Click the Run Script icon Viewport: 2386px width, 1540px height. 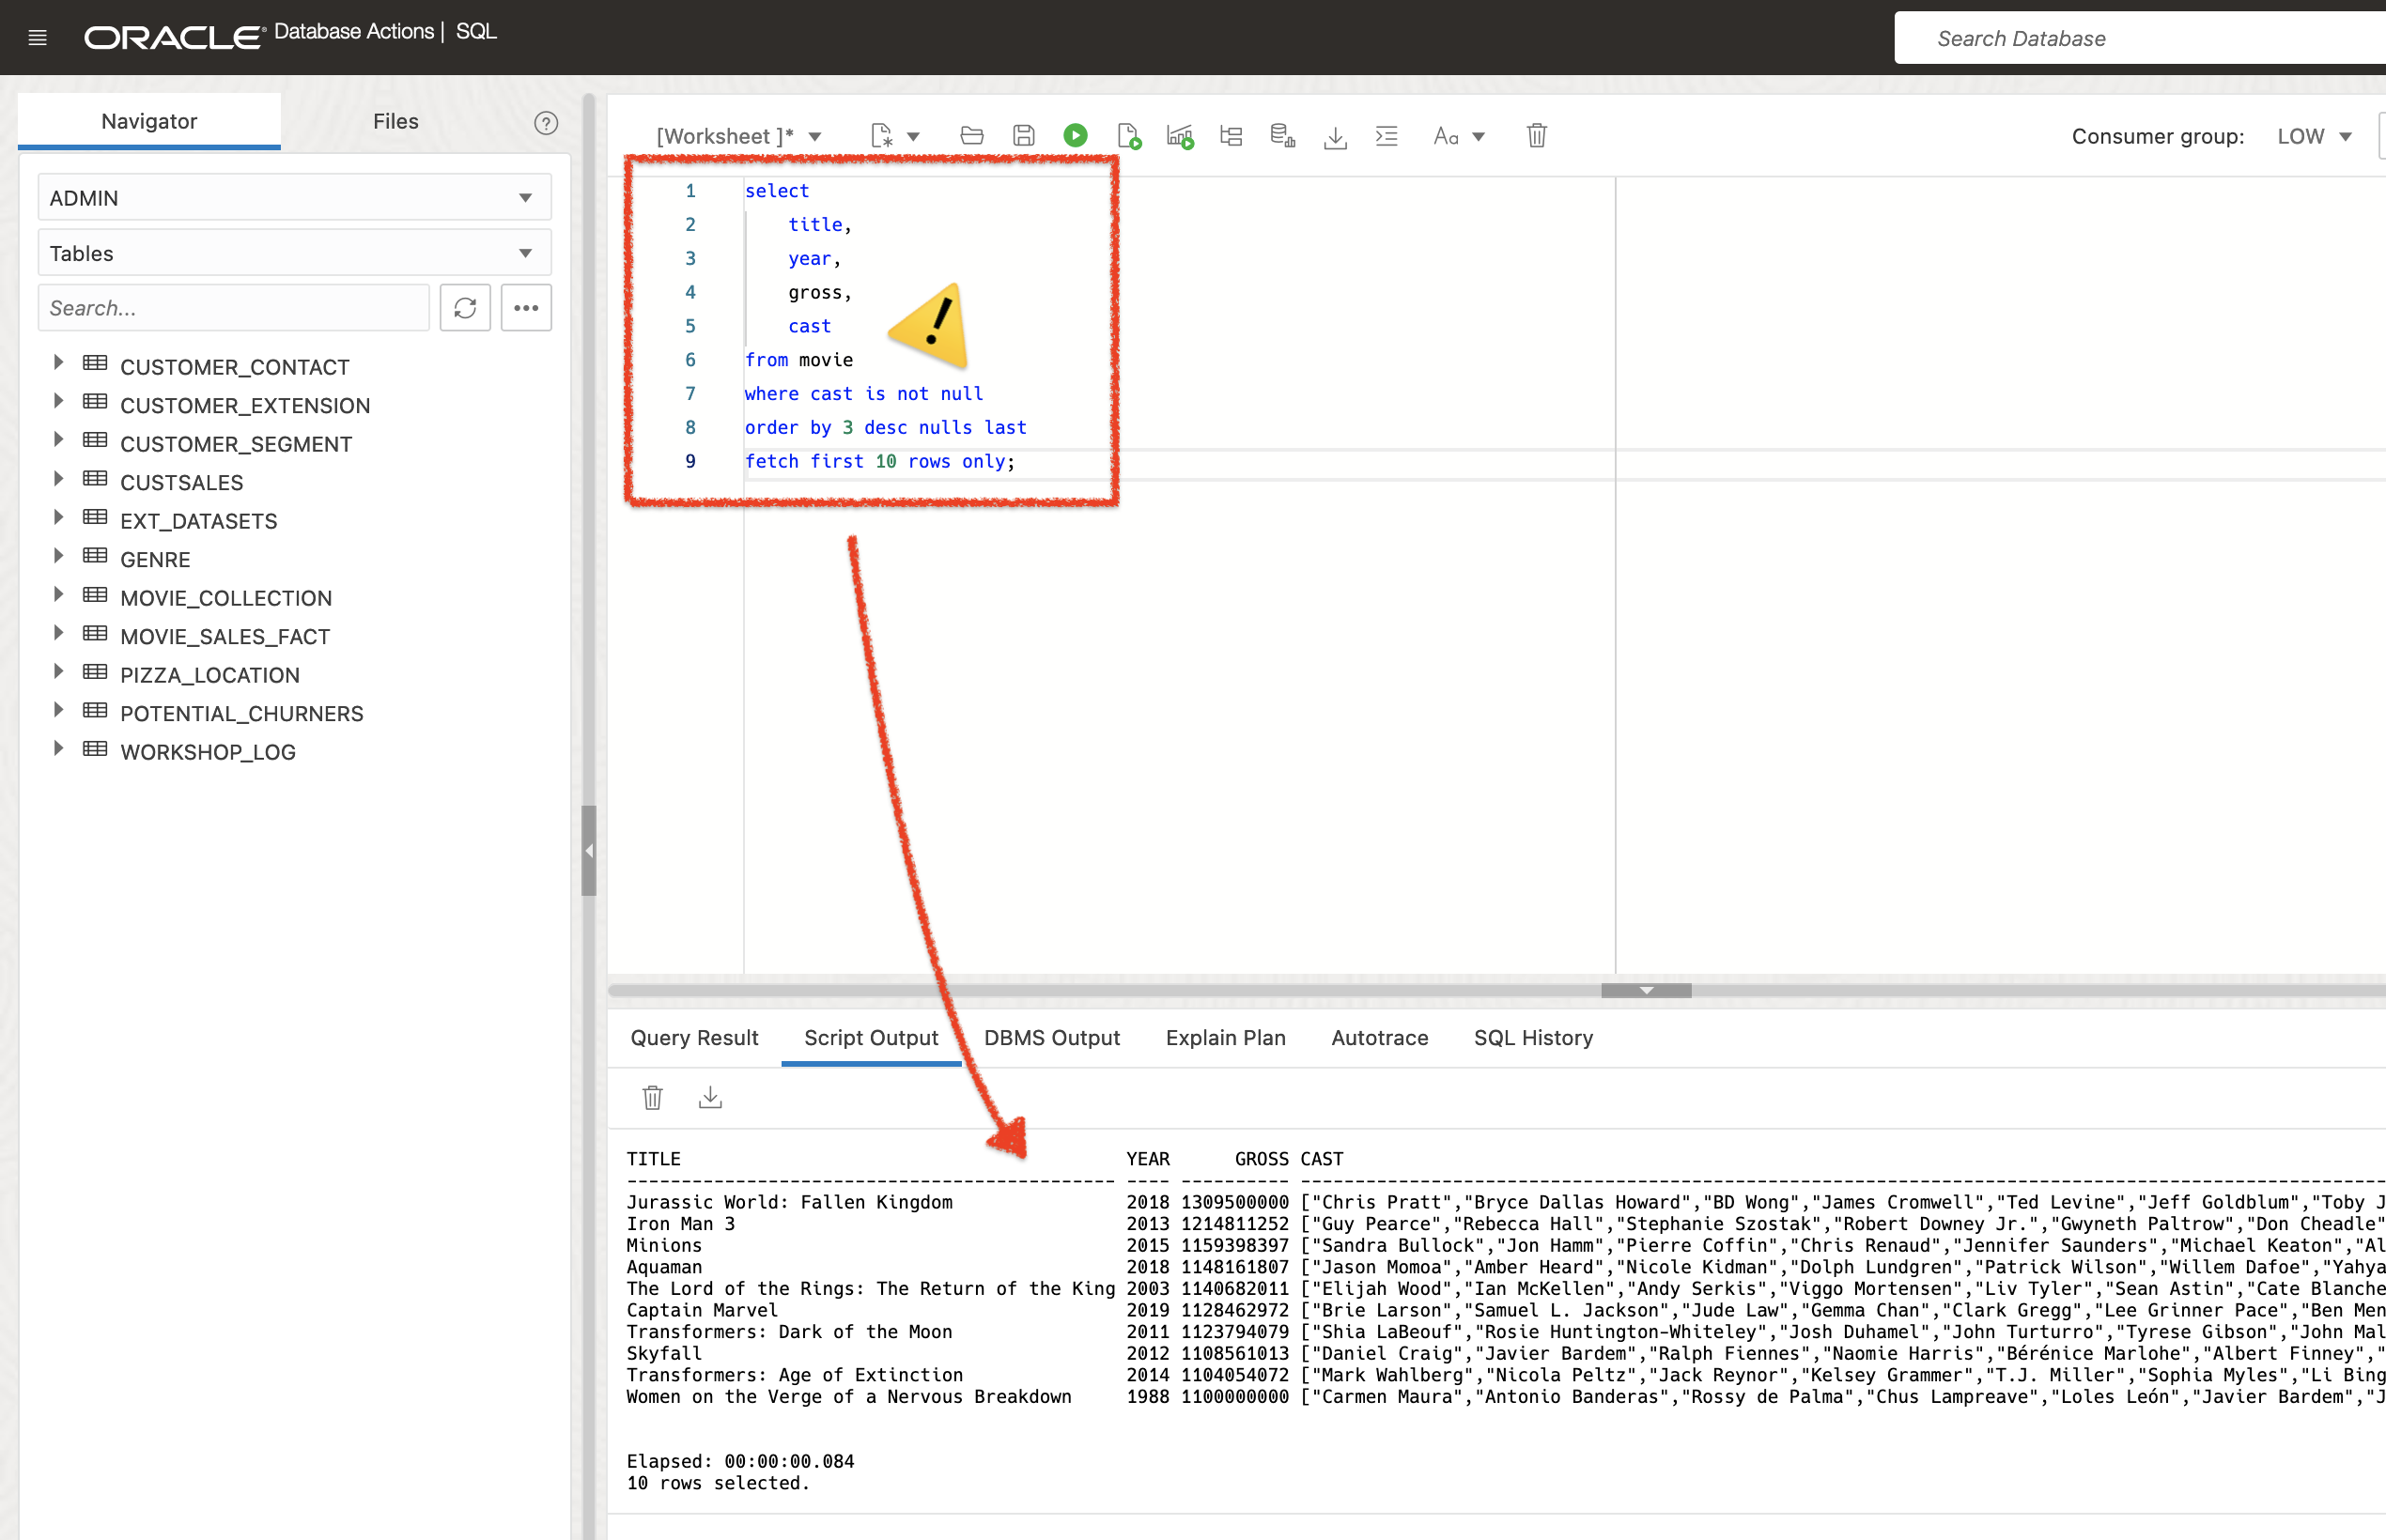(1128, 136)
